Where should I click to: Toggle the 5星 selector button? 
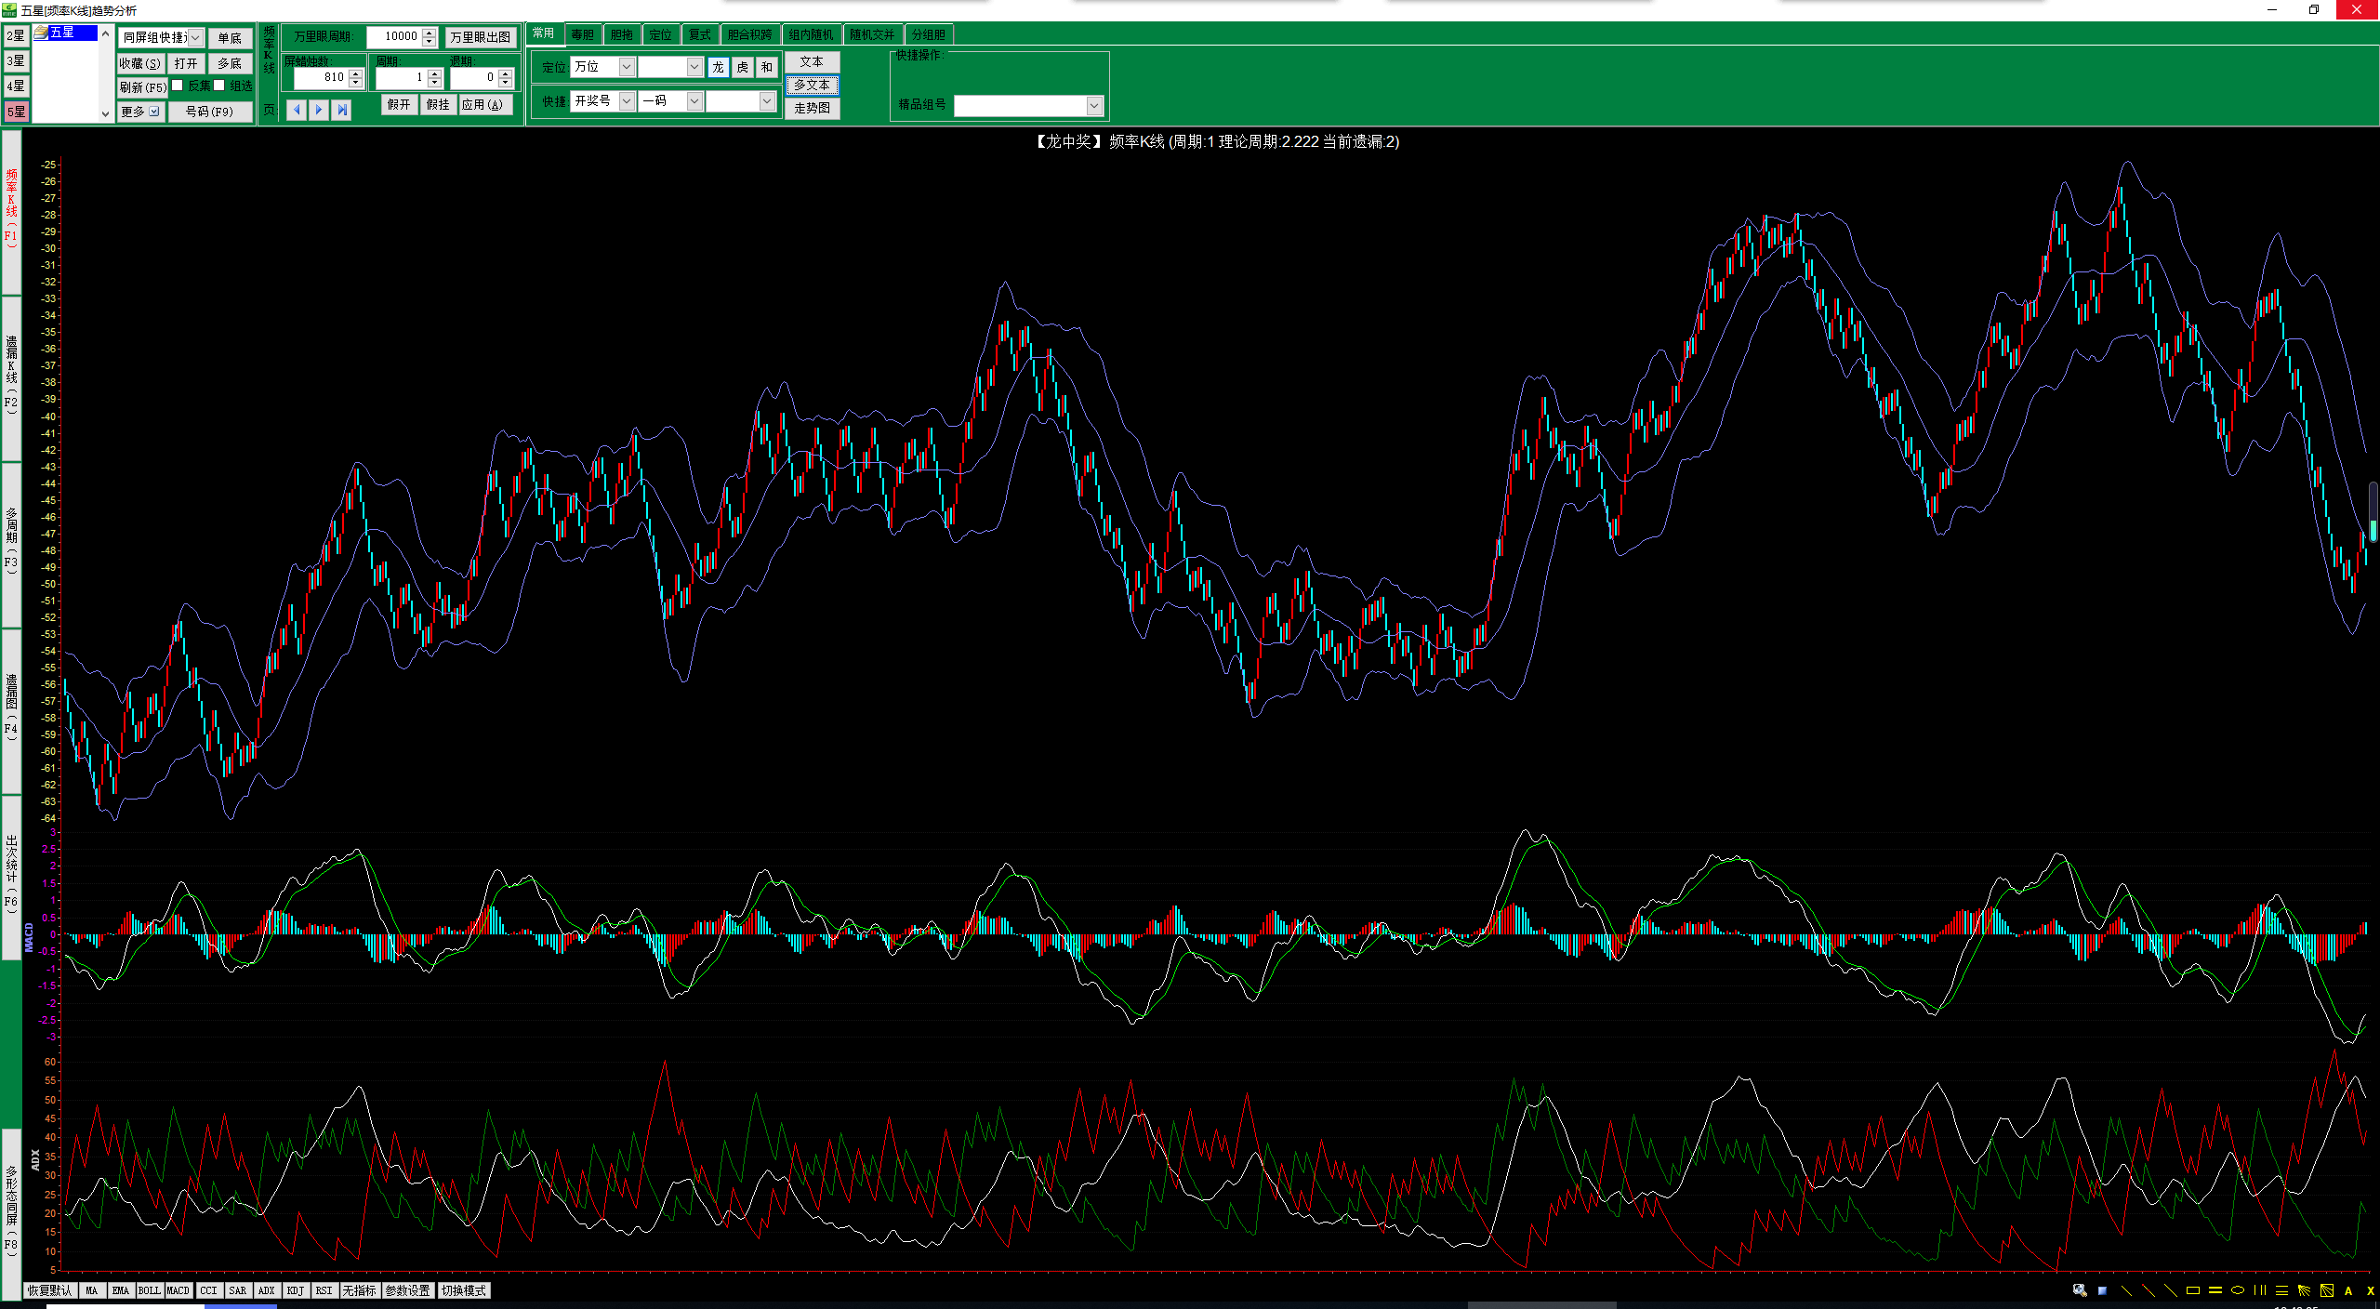coord(16,112)
